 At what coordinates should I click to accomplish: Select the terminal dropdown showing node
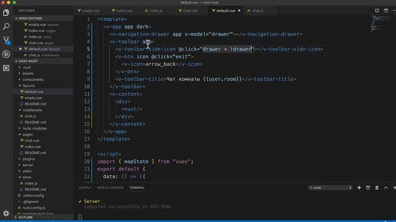pos(330,187)
